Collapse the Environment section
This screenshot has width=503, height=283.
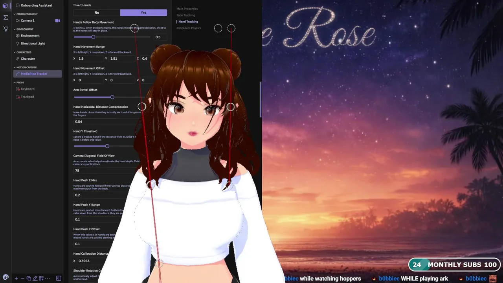point(15,29)
